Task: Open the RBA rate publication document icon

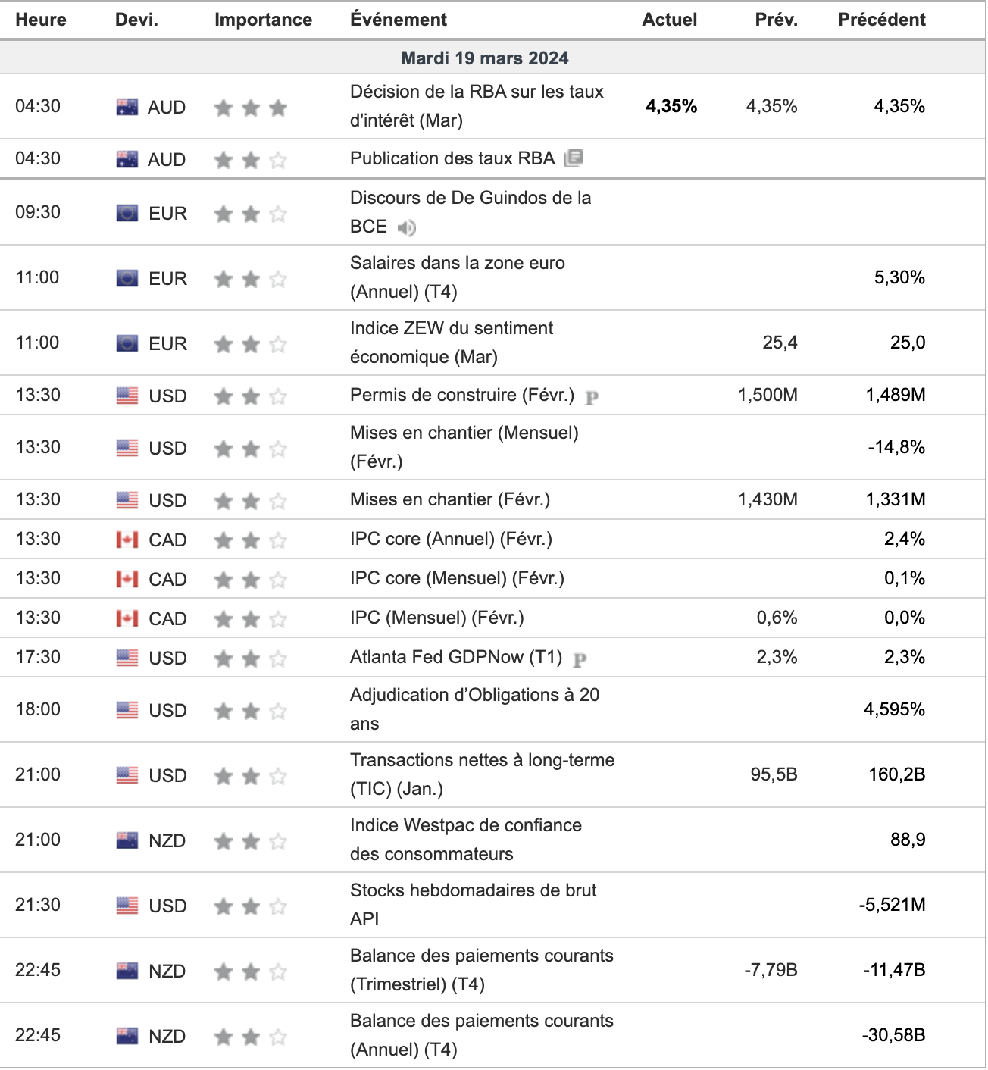Action: coord(574,158)
